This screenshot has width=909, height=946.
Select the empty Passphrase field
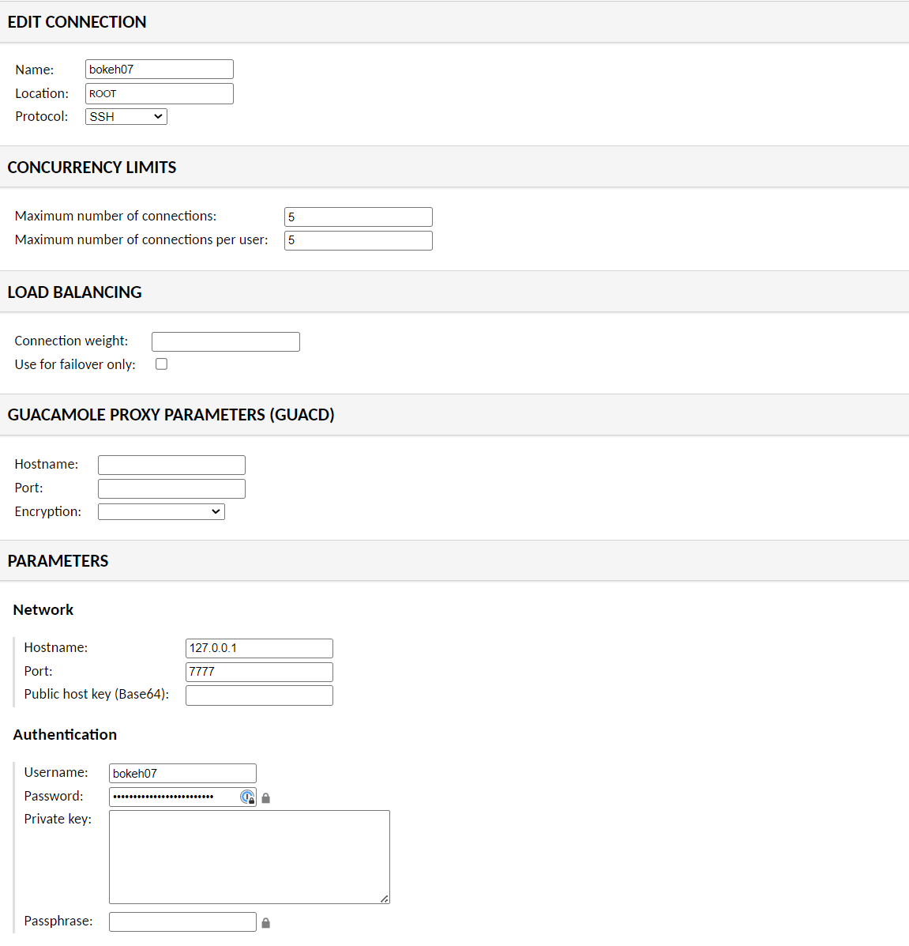pyautogui.click(x=182, y=922)
